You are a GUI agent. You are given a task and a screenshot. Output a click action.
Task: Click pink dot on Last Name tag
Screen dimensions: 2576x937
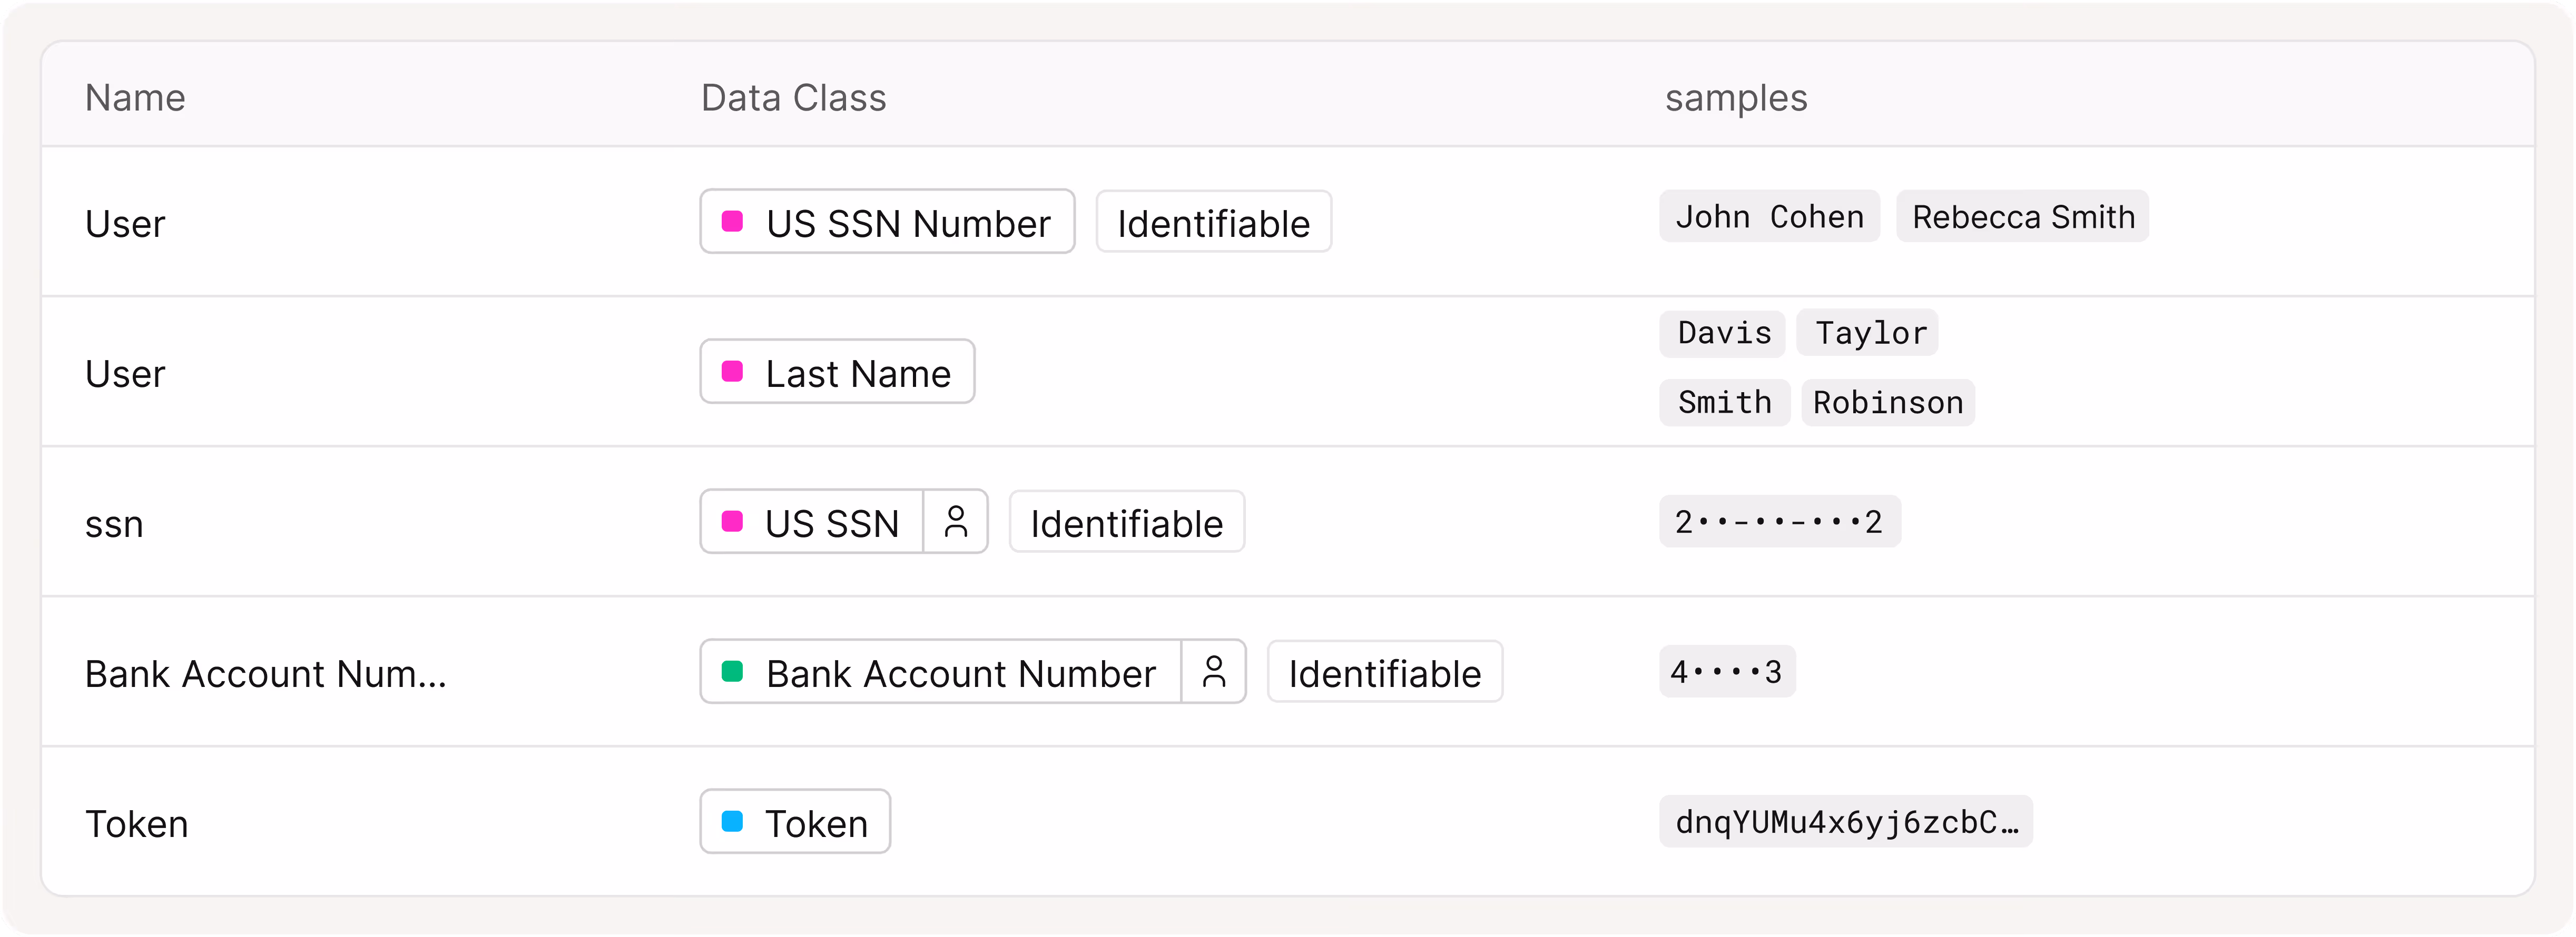[x=732, y=372]
